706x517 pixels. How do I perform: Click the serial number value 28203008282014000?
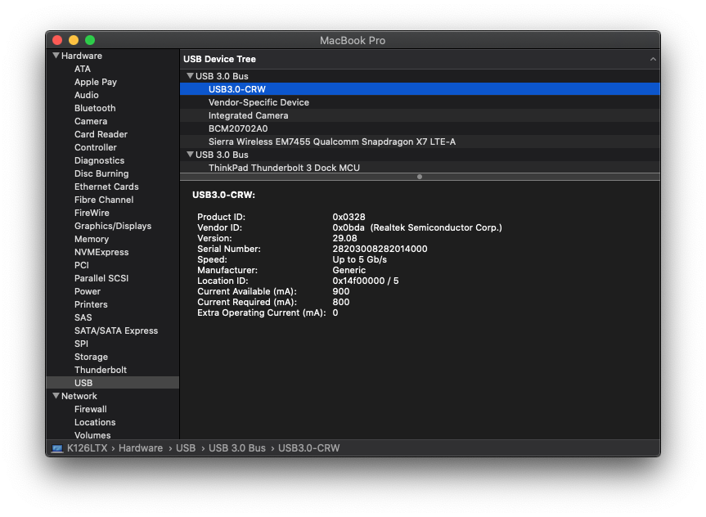(x=380, y=249)
